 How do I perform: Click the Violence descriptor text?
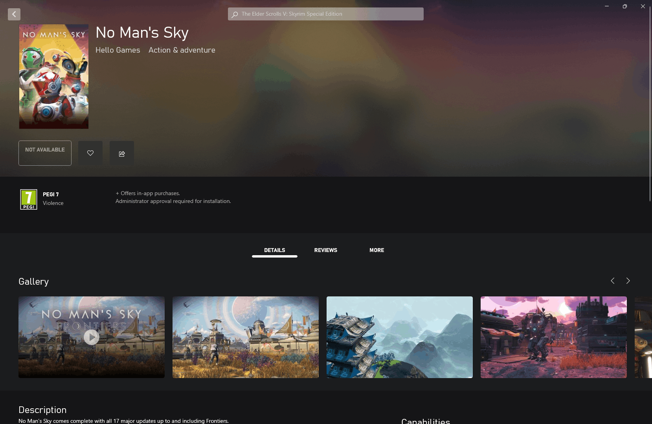click(53, 203)
